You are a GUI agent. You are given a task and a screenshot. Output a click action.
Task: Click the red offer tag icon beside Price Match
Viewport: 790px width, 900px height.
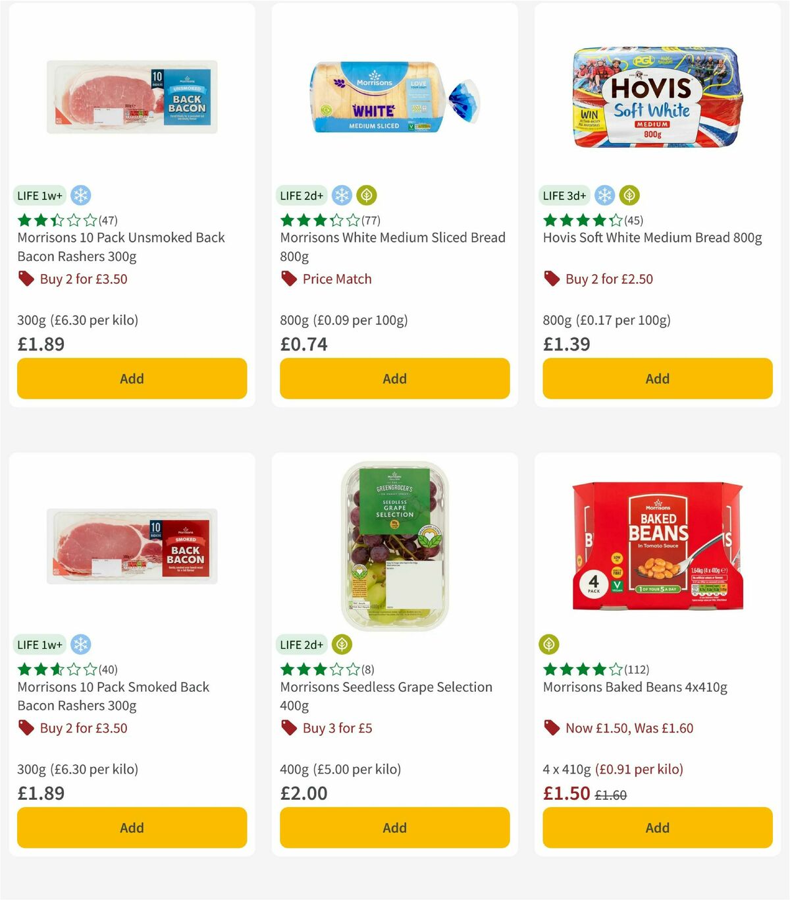(x=288, y=279)
